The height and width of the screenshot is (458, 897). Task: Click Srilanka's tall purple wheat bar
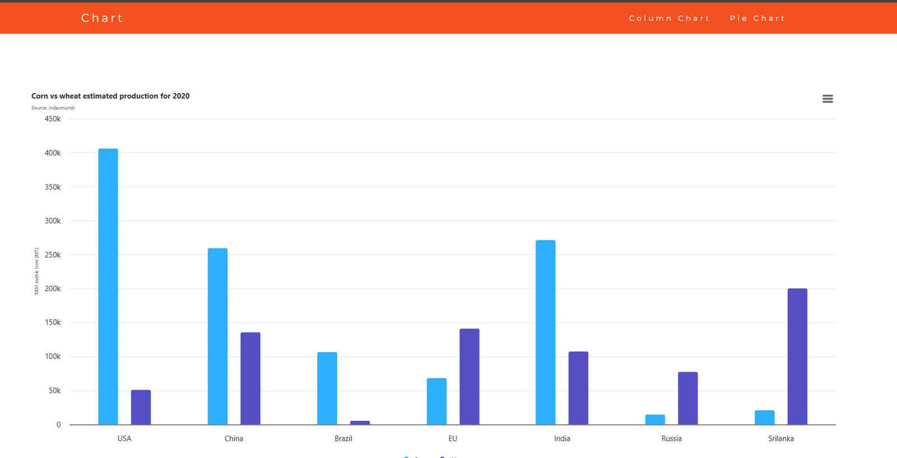click(x=797, y=357)
